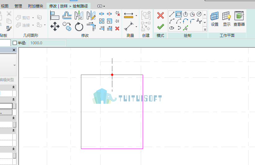Select the Circle draw tool
255x165 pixels.
coord(199,14)
